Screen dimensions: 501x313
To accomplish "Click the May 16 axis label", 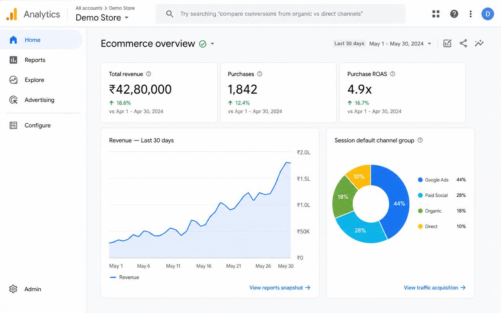I will point(204,266).
